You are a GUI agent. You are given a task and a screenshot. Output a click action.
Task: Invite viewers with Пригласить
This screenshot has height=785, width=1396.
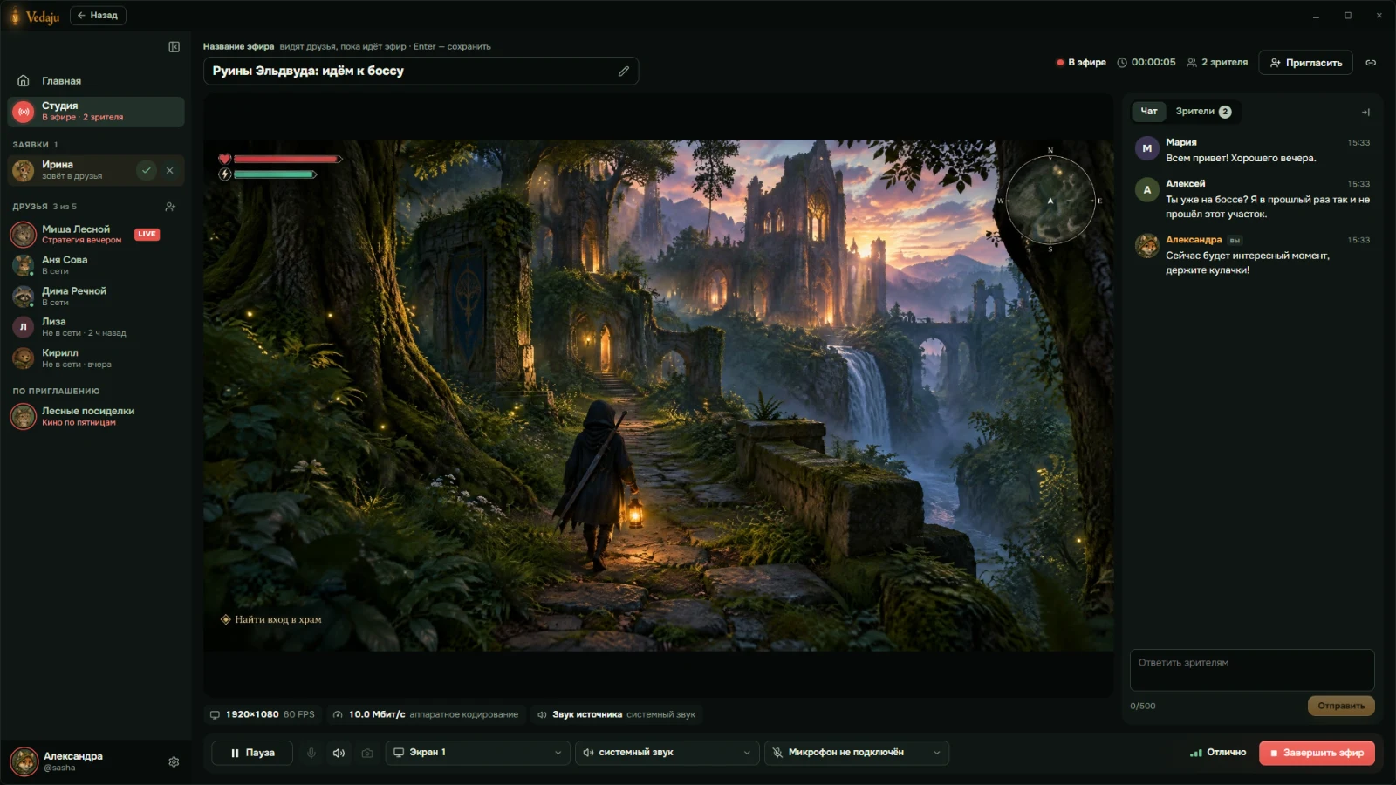pyautogui.click(x=1305, y=63)
